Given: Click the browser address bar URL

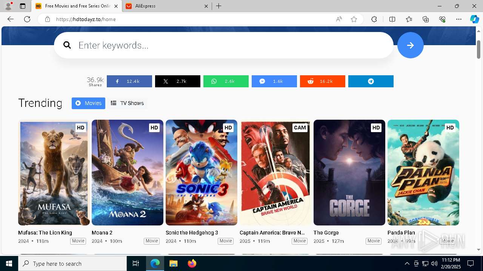Looking at the screenshot, I should click(x=86, y=19).
